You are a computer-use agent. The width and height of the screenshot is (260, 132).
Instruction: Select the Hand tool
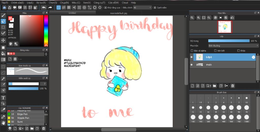coord(3,123)
